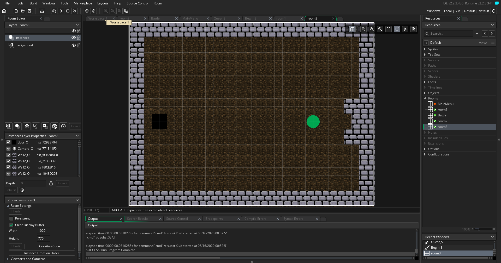
Task: Open Game Options gear icon
Action: 87,11
